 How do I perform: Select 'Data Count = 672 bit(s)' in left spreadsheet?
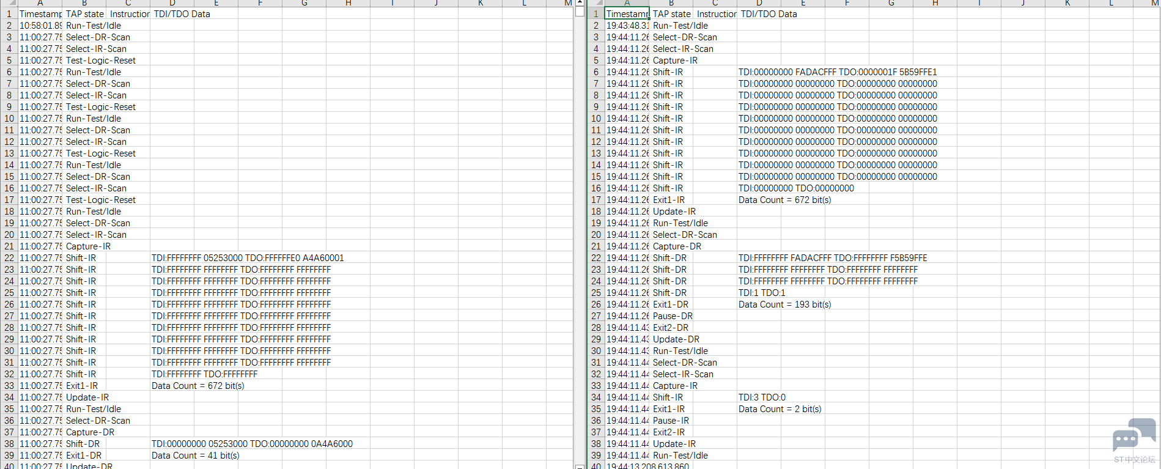pos(198,385)
